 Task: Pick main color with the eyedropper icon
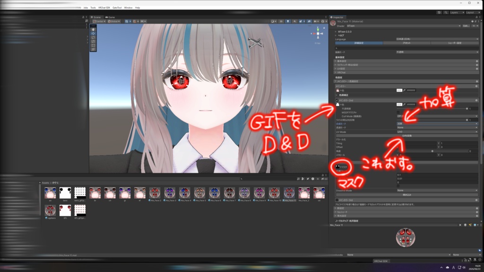(405, 90)
